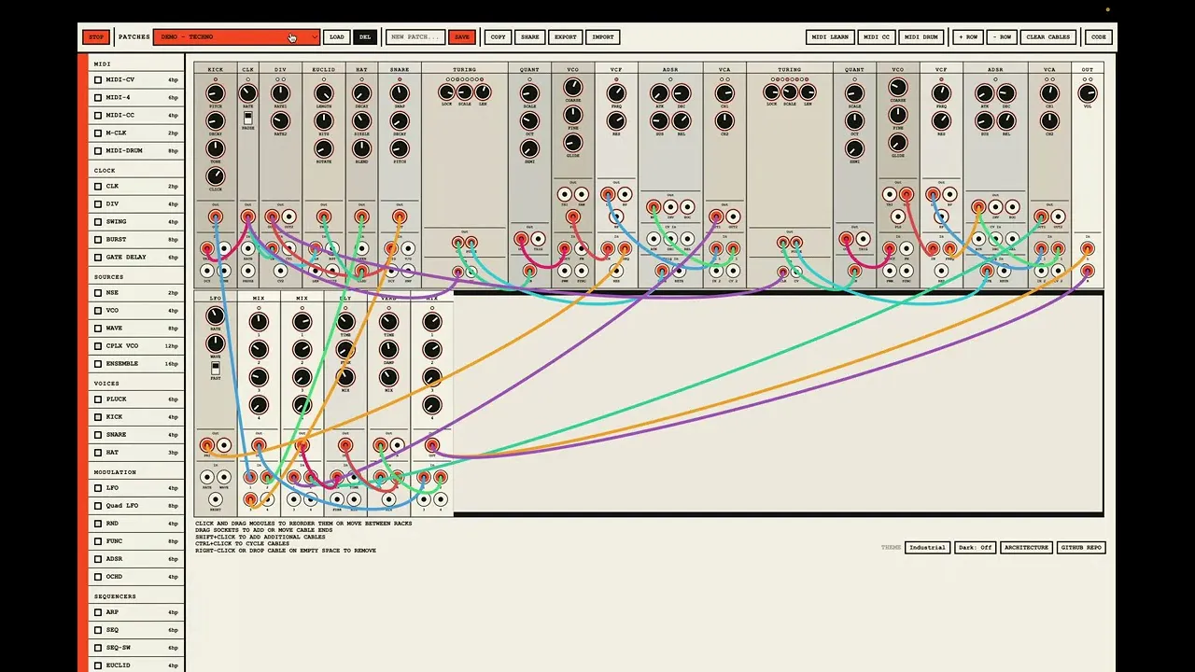This screenshot has width=1195, height=672.
Task: Check the ARP sequencer checkbox
Action: pyautogui.click(x=98, y=612)
